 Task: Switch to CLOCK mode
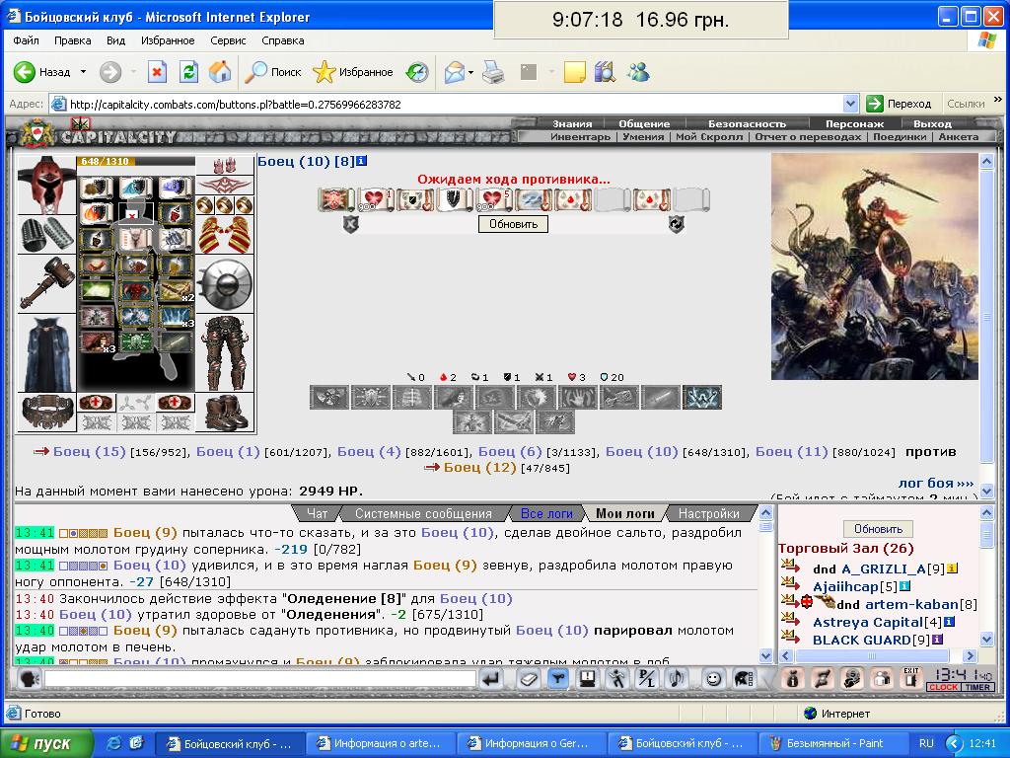coord(944,687)
